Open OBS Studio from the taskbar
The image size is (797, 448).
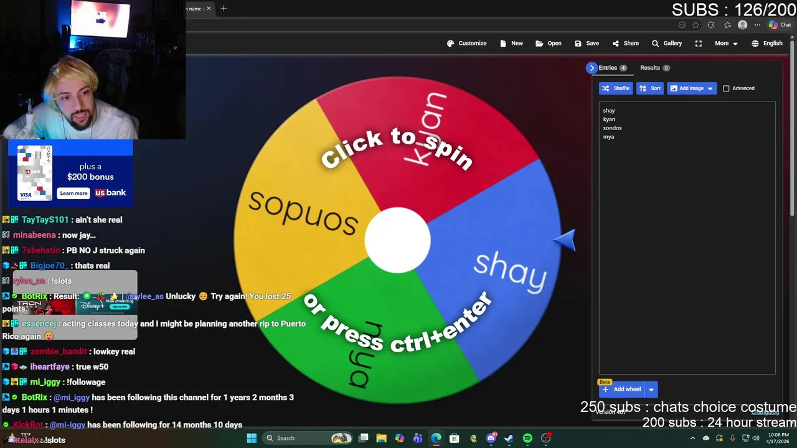[x=546, y=438]
